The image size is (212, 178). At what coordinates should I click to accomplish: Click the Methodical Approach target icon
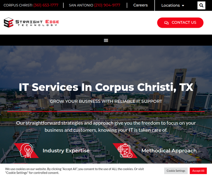[125, 151]
